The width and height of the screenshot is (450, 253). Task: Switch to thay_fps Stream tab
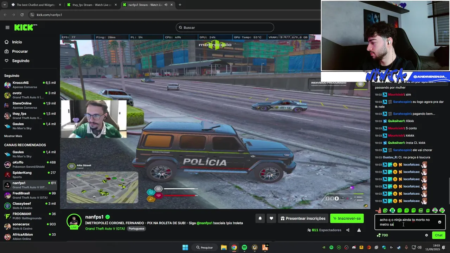point(92,5)
